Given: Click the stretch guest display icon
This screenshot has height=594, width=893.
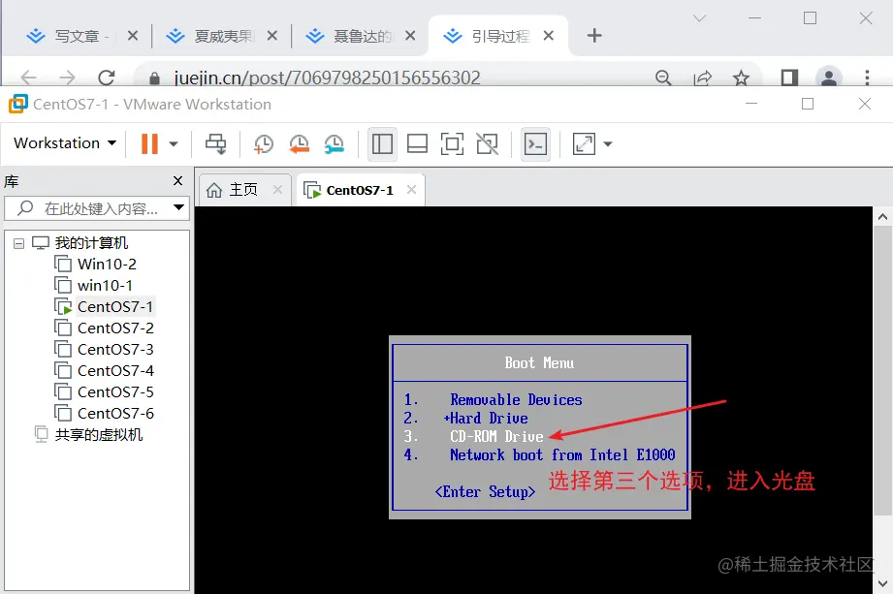Looking at the screenshot, I should tap(584, 144).
